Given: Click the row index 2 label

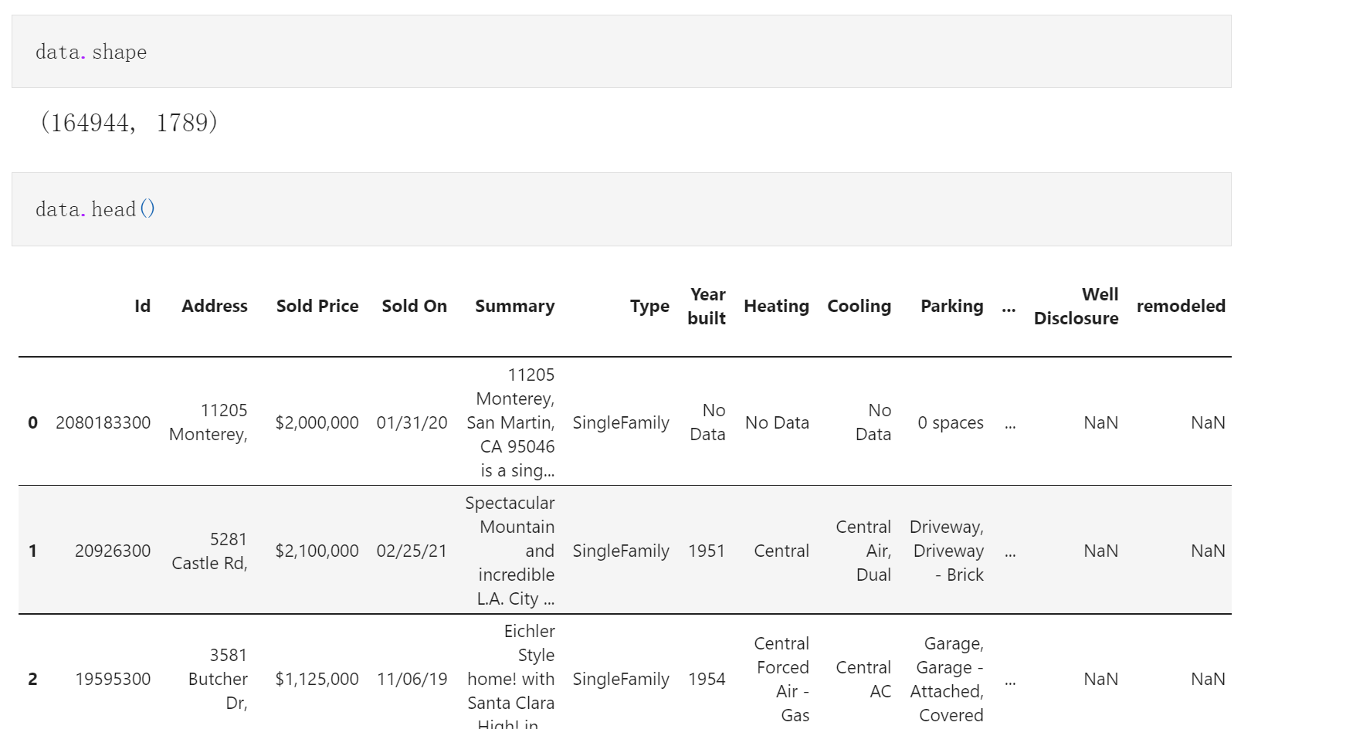Looking at the screenshot, I should click(x=32, y=680).
